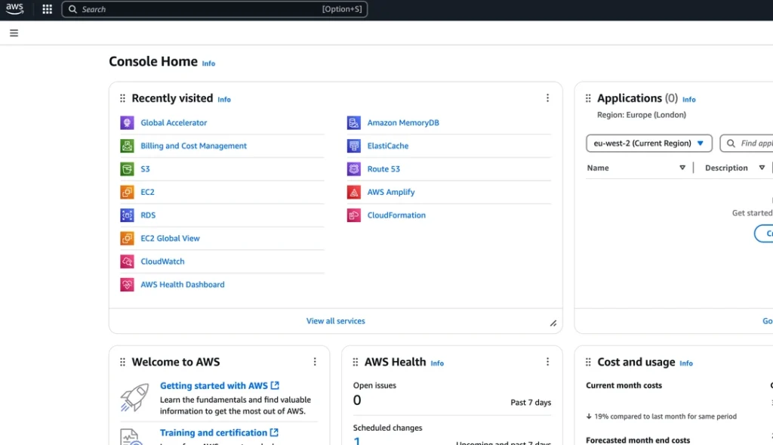Open the S3 service link
773x445 pixels.
(x=145, y=168)
